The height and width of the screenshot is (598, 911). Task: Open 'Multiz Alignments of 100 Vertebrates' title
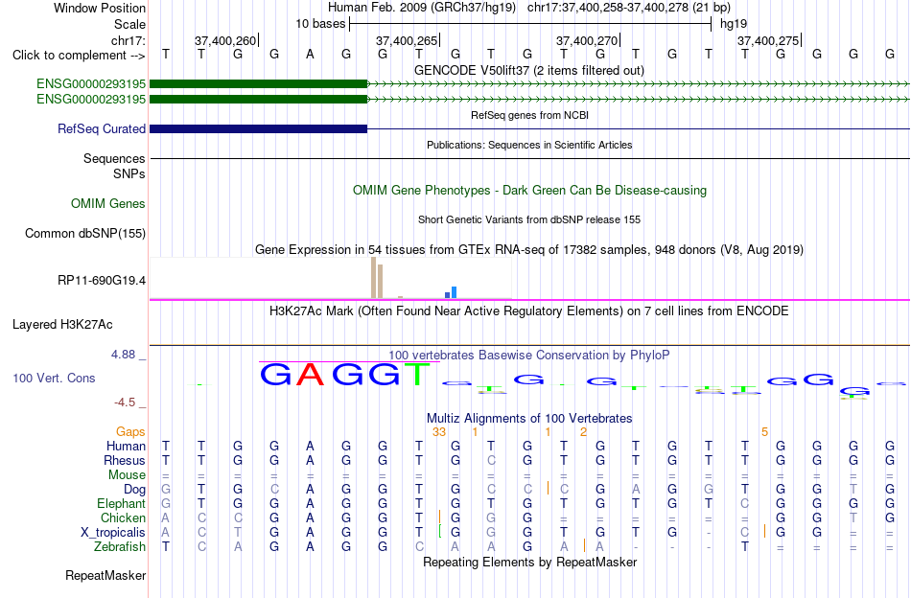click(529, 418)
